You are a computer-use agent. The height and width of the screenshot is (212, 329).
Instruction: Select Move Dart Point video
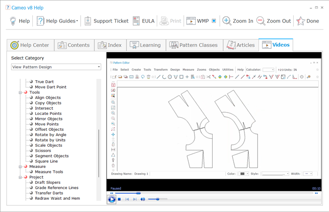[51, 87]
